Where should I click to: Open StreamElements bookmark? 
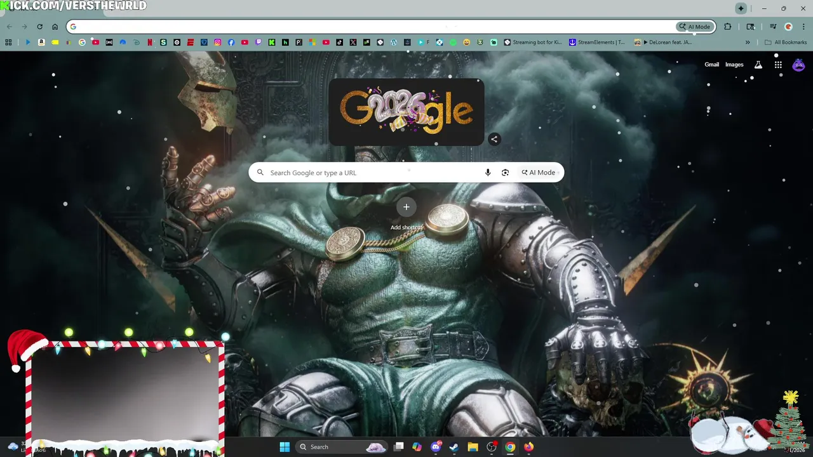pos(598,43)
